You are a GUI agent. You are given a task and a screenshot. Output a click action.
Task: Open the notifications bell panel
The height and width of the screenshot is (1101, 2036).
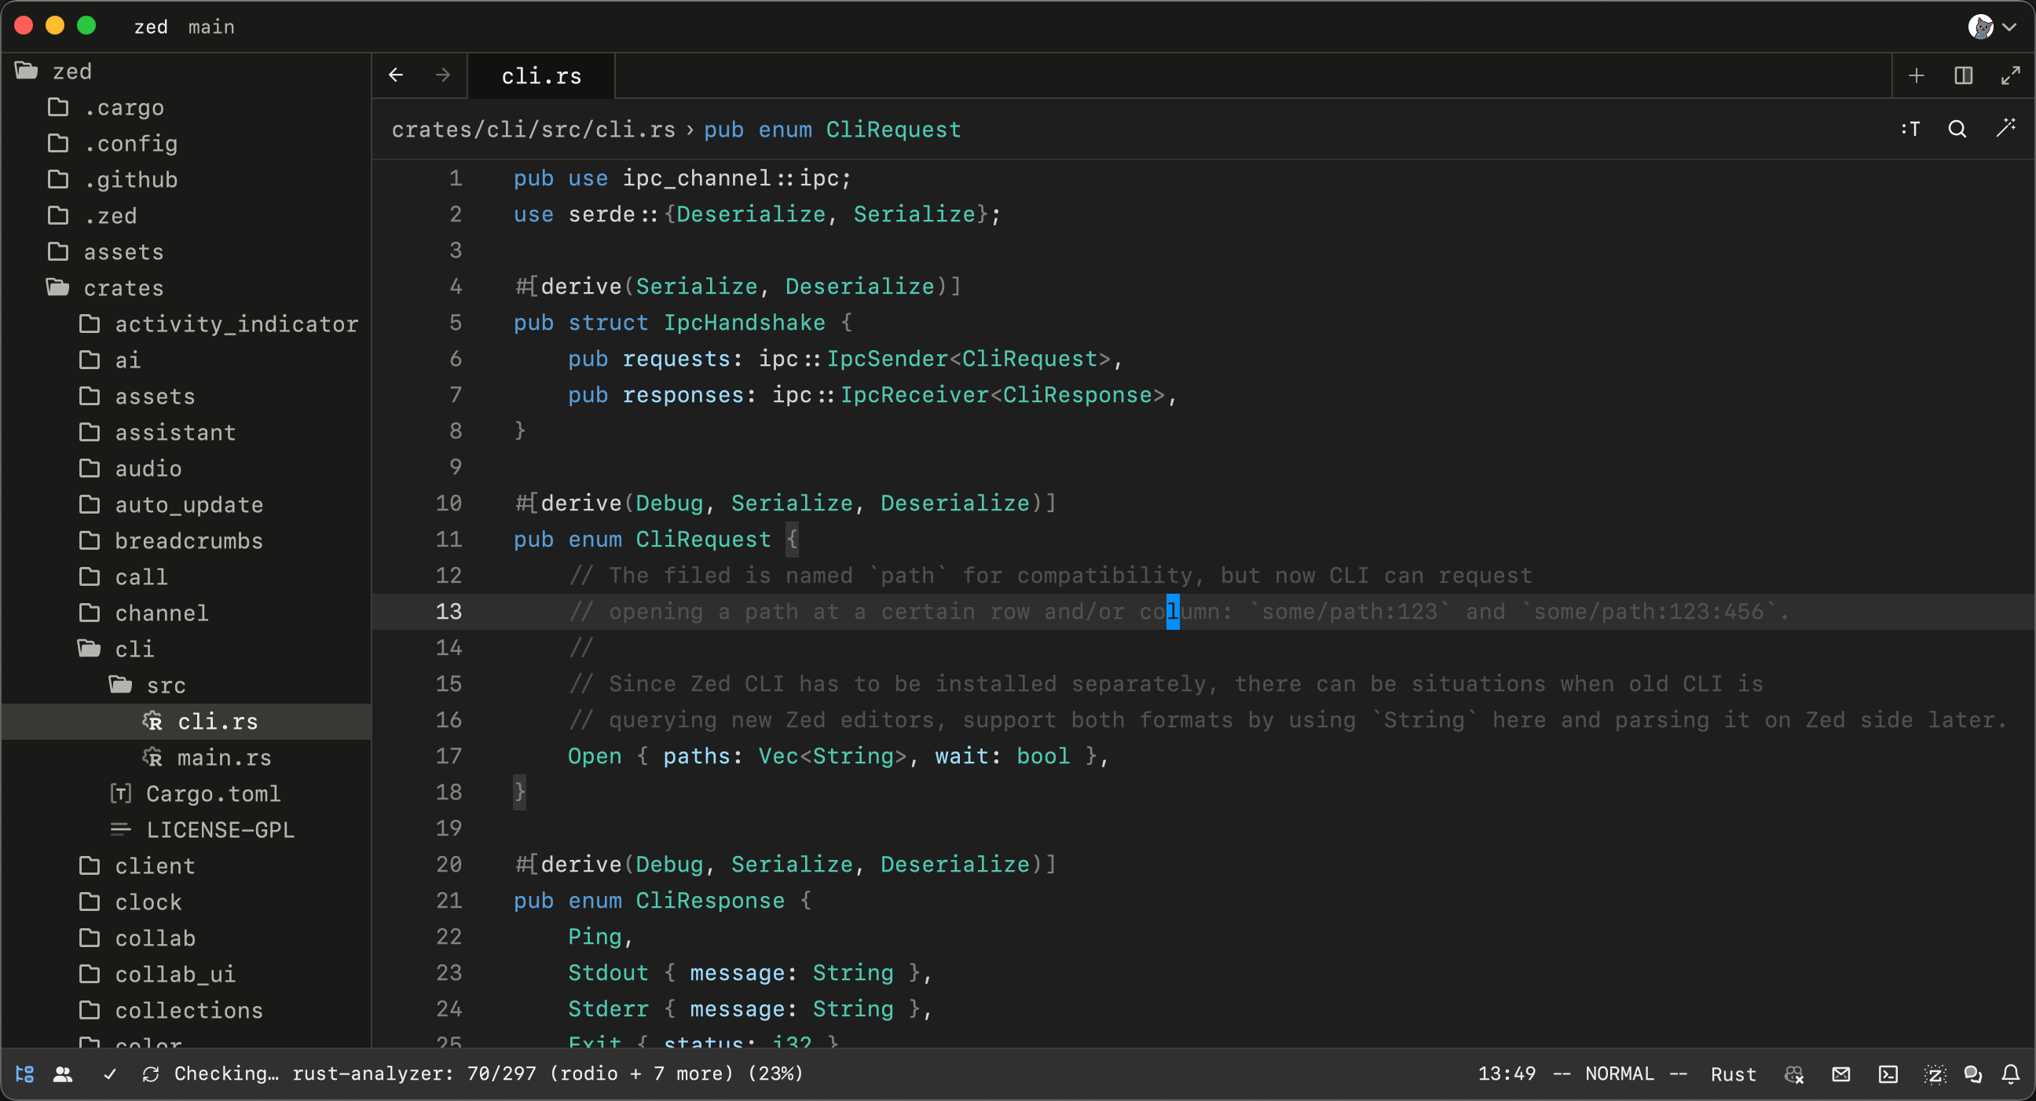coord(2011,1074)
